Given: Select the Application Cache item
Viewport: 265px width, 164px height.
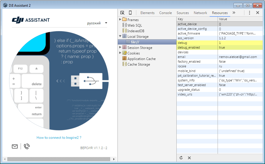Looking at the screenshot, I should [x=141, y=59].
